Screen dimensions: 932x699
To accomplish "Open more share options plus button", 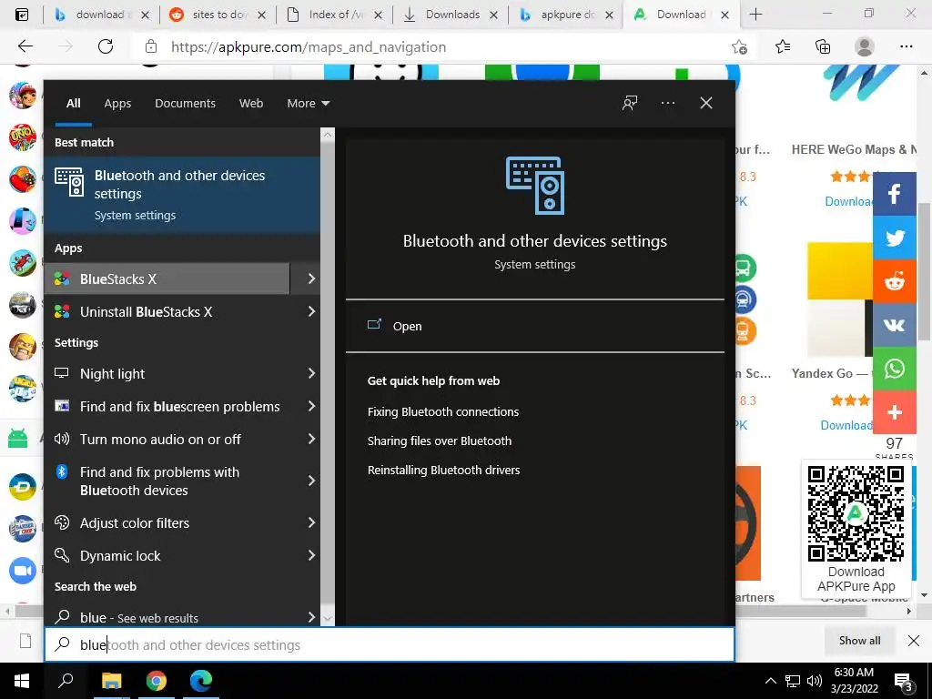I will point(894,412).
